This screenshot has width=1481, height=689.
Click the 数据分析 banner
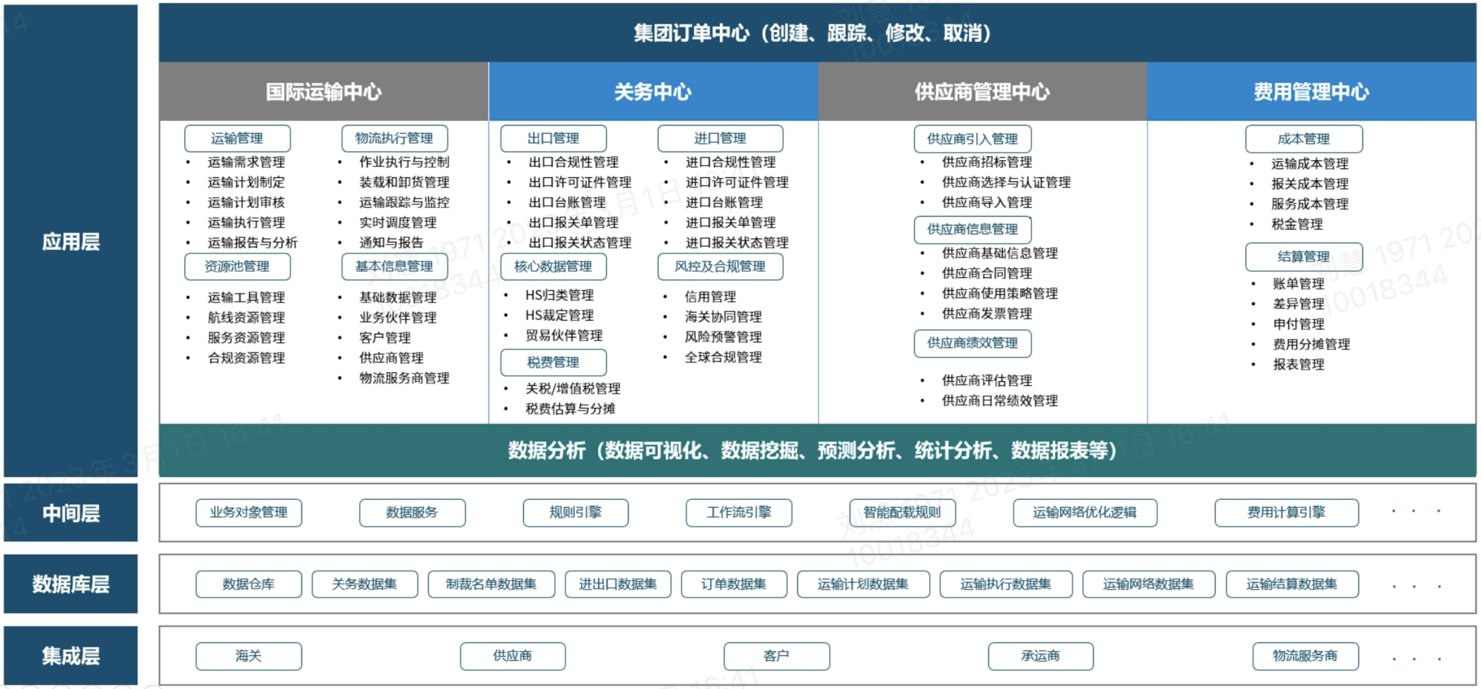(817, 450)
